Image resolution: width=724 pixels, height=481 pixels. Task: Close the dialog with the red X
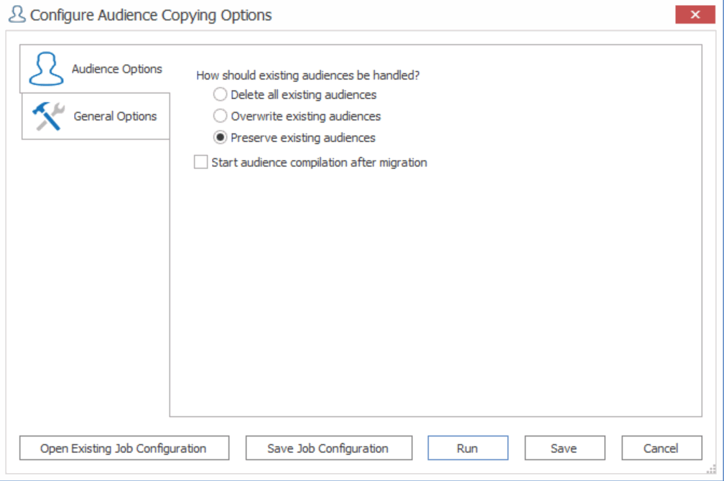tap(695, 14)
